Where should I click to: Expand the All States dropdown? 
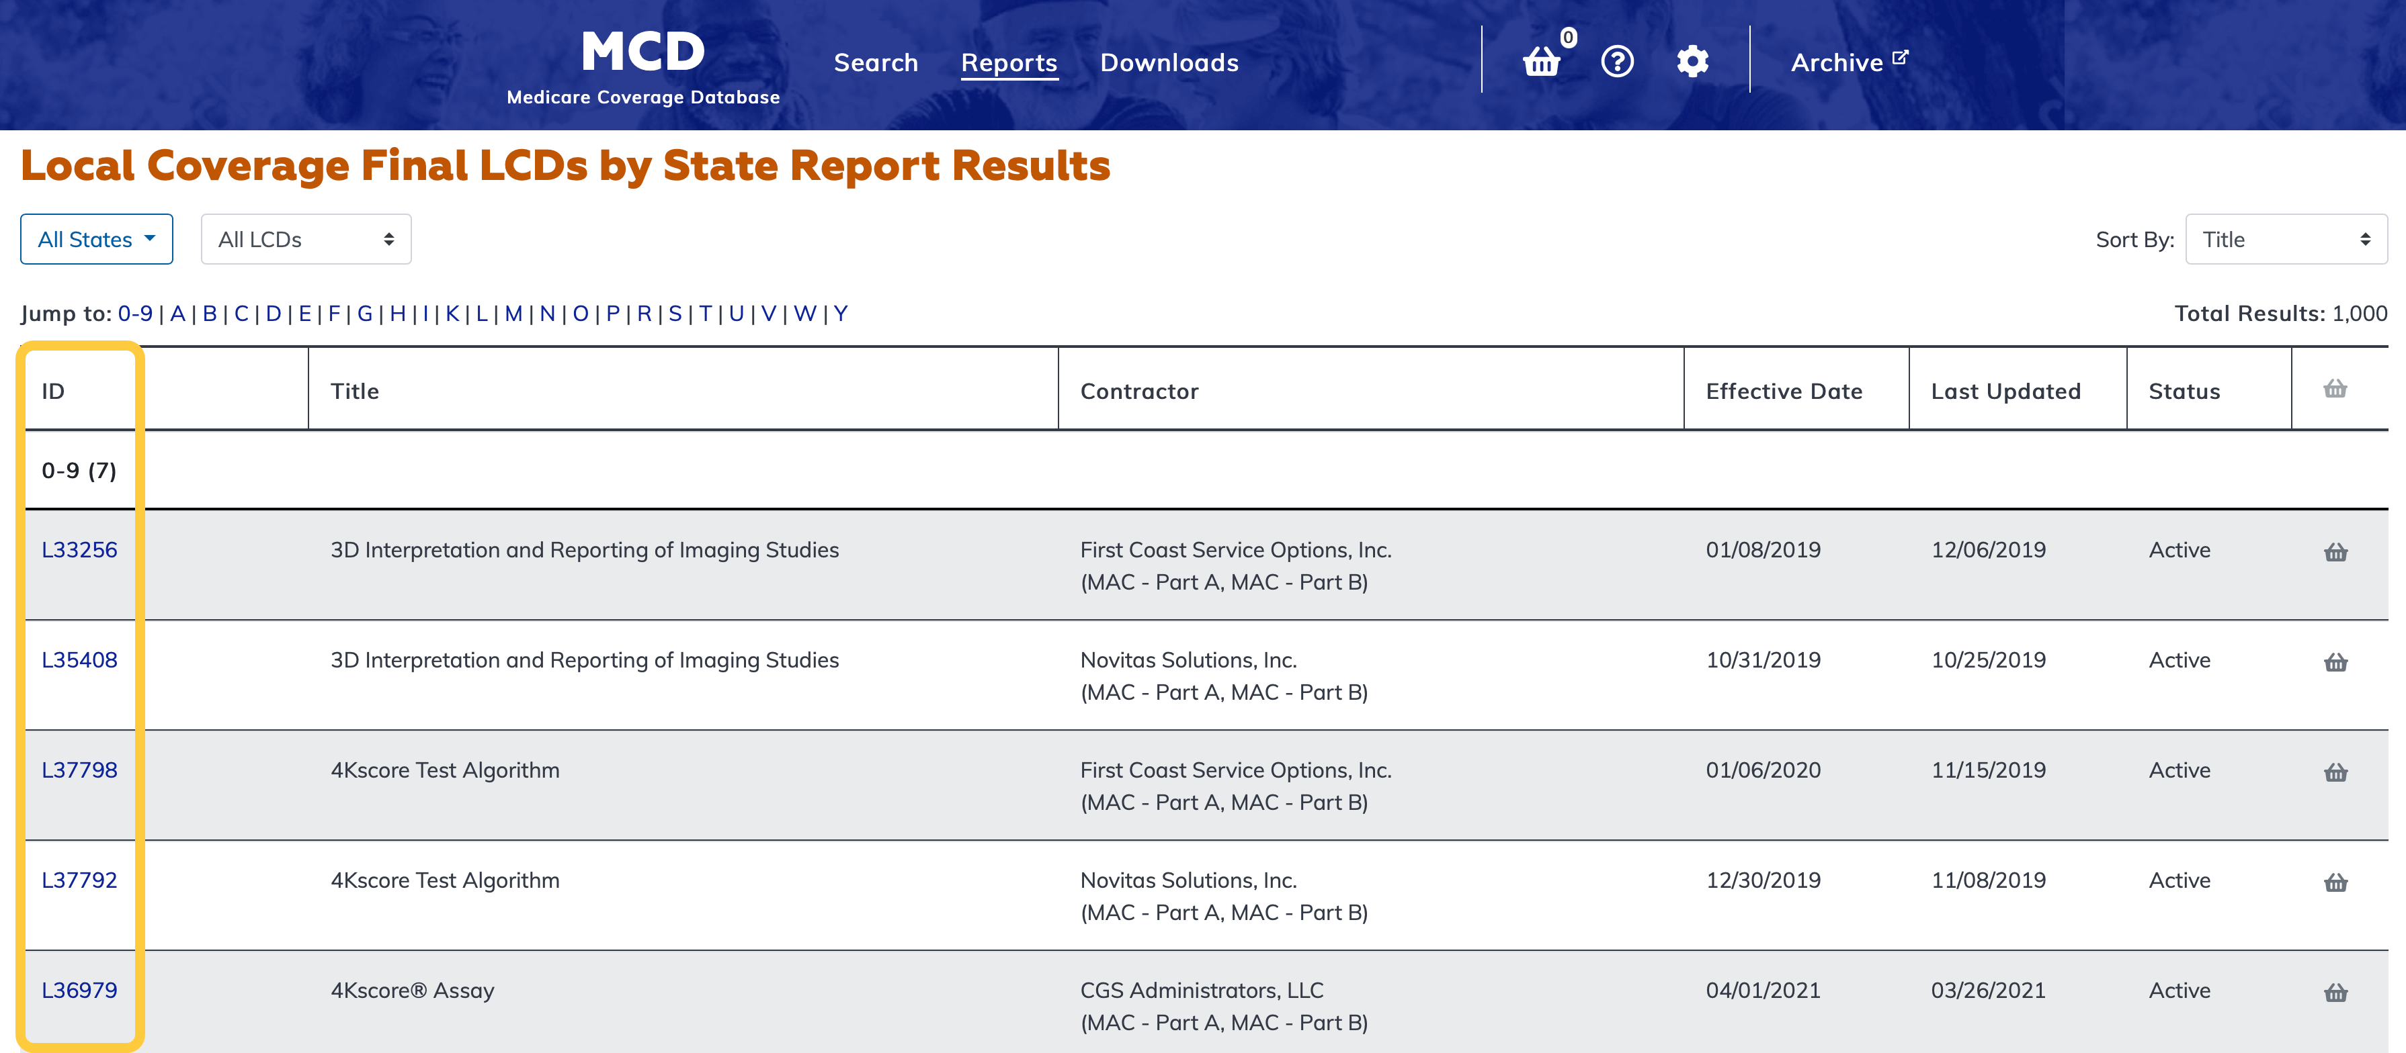coord(96,240)
